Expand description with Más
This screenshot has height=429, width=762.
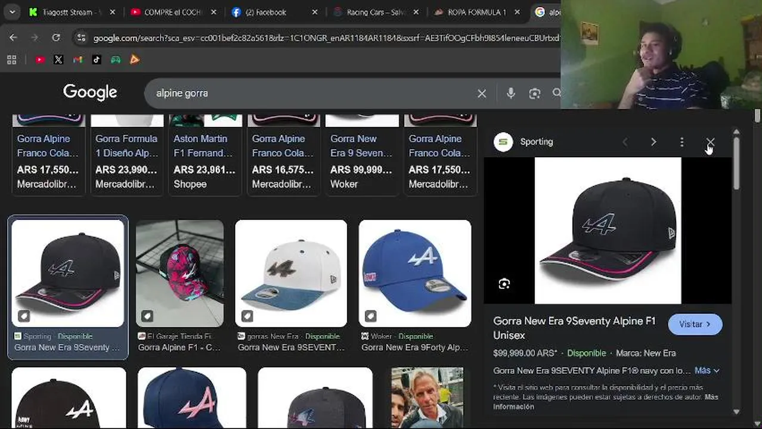pos(707,371)
